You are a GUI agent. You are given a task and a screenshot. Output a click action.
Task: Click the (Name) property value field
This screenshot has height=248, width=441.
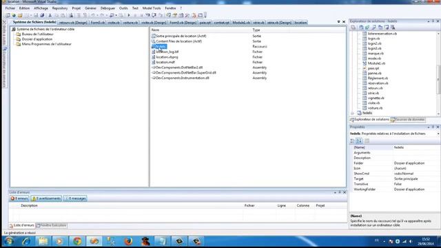[416, 147]
